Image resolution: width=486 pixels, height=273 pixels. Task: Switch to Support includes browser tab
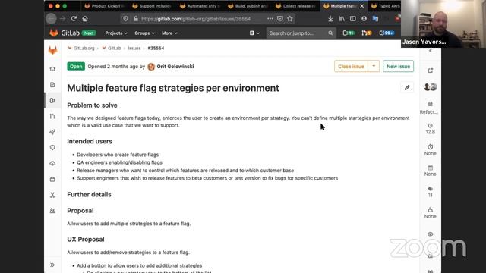pos(152,6)
